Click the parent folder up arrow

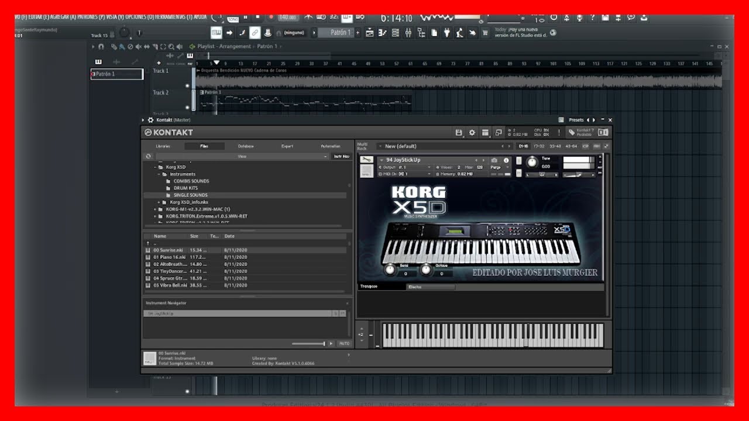[148, 243]
